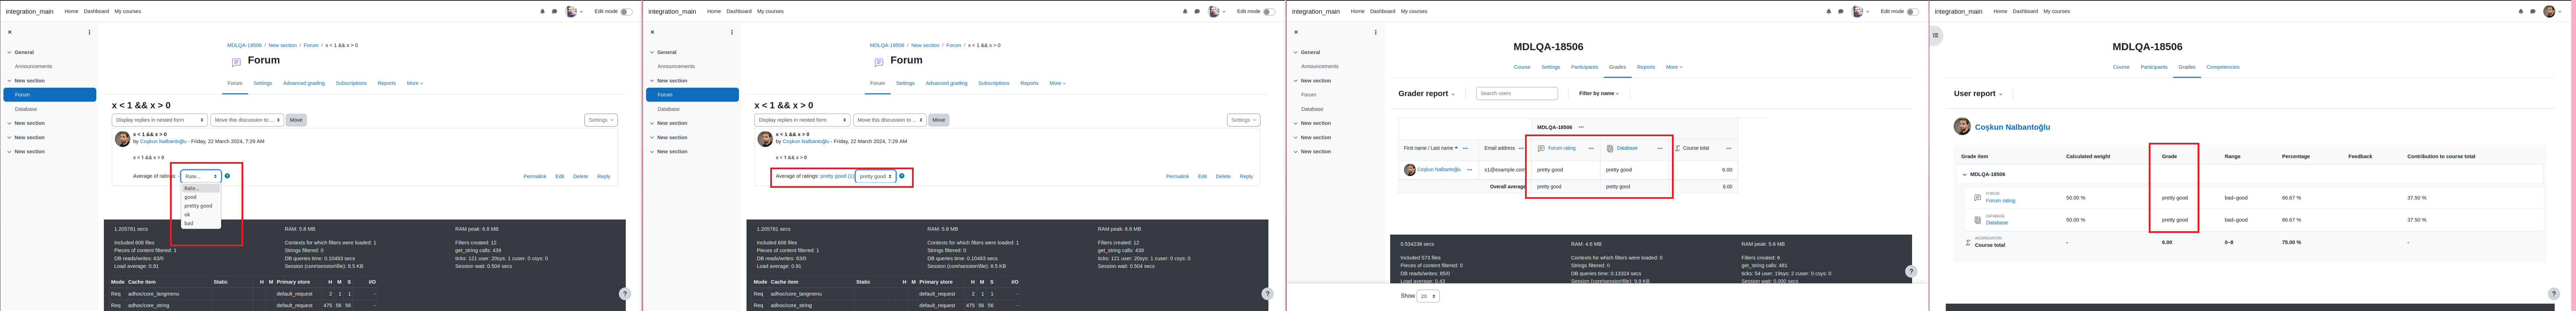
Task: Open notifications bell on Grader report page
Action: click(x=1829, y=12)
